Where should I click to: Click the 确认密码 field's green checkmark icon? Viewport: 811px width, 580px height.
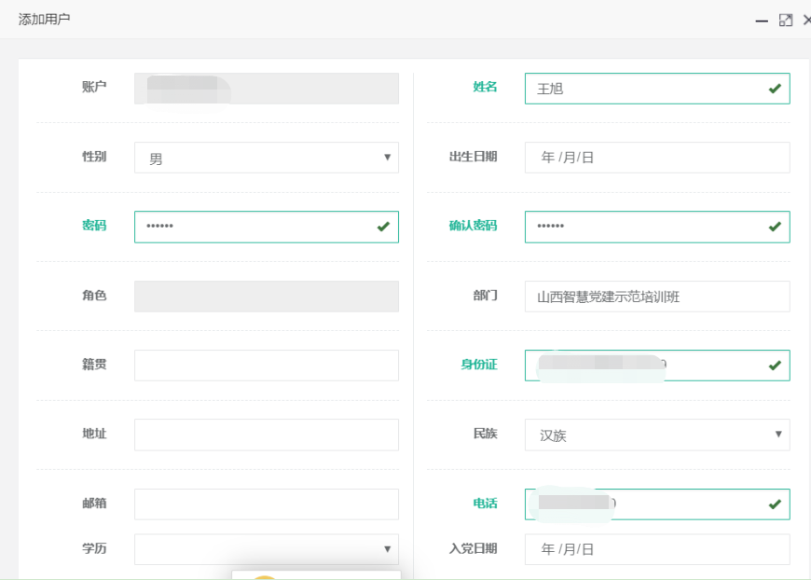coord(775,227)
